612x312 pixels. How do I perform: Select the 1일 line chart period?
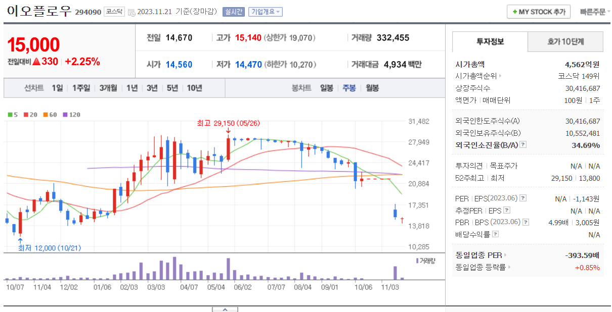click(57, 88)
